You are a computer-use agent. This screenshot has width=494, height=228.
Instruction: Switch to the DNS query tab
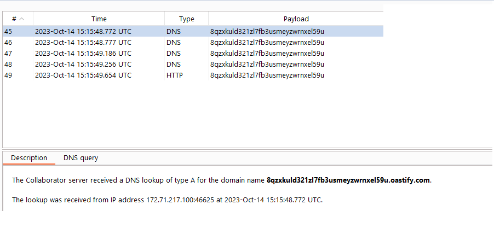(81, 158)
